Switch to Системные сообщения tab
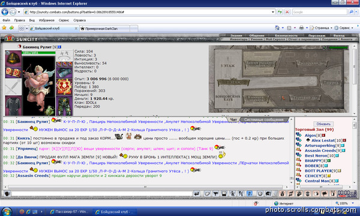Viewport: 360px width, 216px height. pos(263,119)
